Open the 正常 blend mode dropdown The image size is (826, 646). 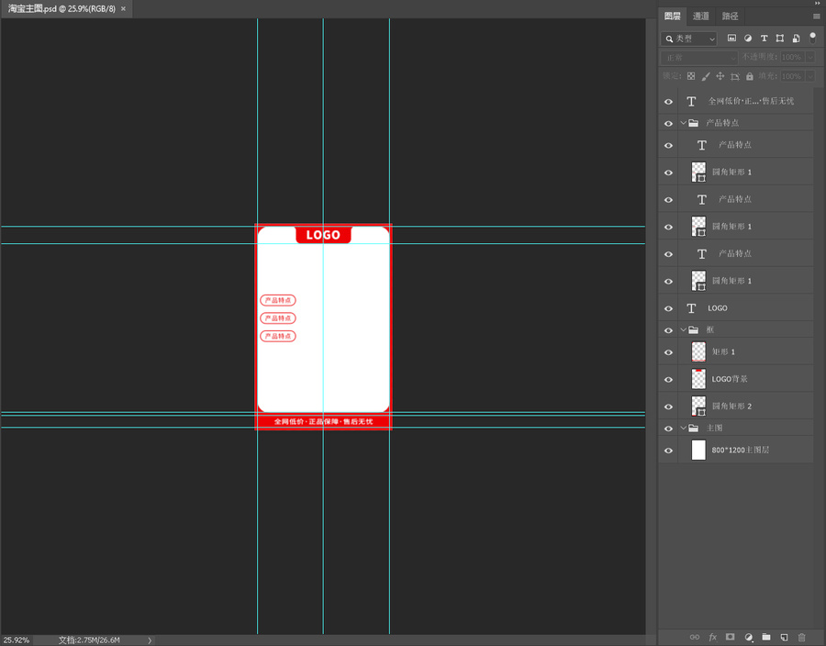point(698,58)
